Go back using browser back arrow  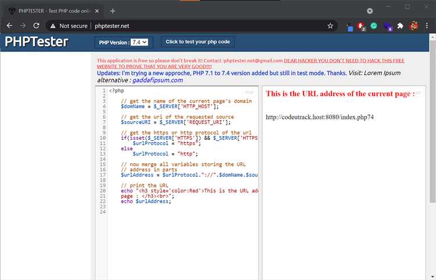click(x=9, y=26)
